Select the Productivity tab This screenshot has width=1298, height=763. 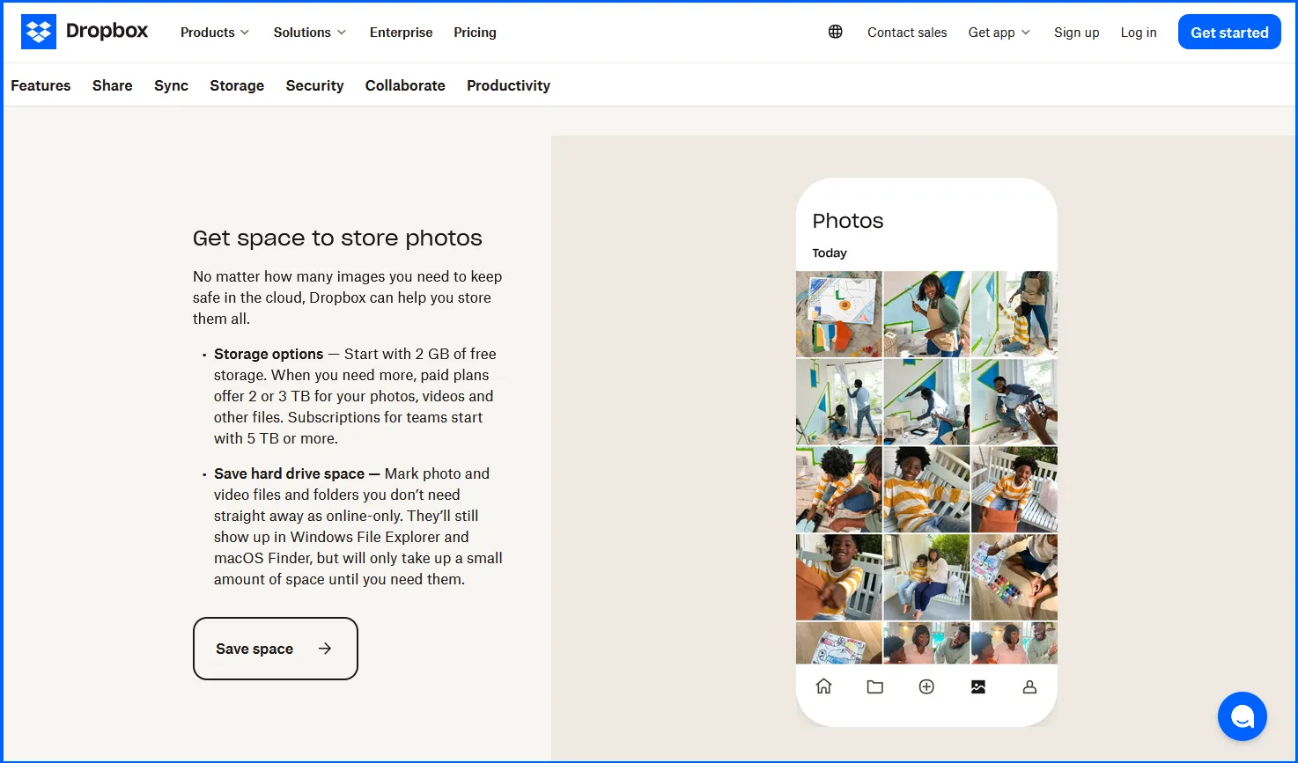(x=508, y=85)
